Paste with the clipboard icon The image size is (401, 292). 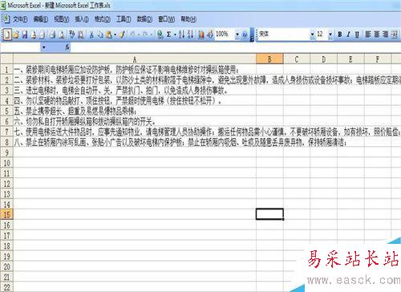coord(108,34)
